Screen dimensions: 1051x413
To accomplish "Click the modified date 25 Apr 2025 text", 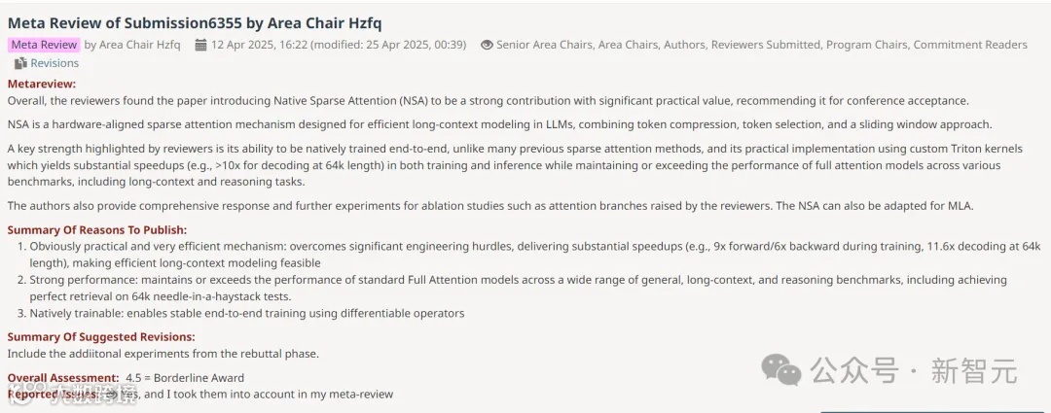I will coord(388,45).
